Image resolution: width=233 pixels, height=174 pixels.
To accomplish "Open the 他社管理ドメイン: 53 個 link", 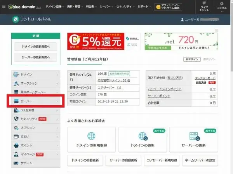I will tap(114, 80).
